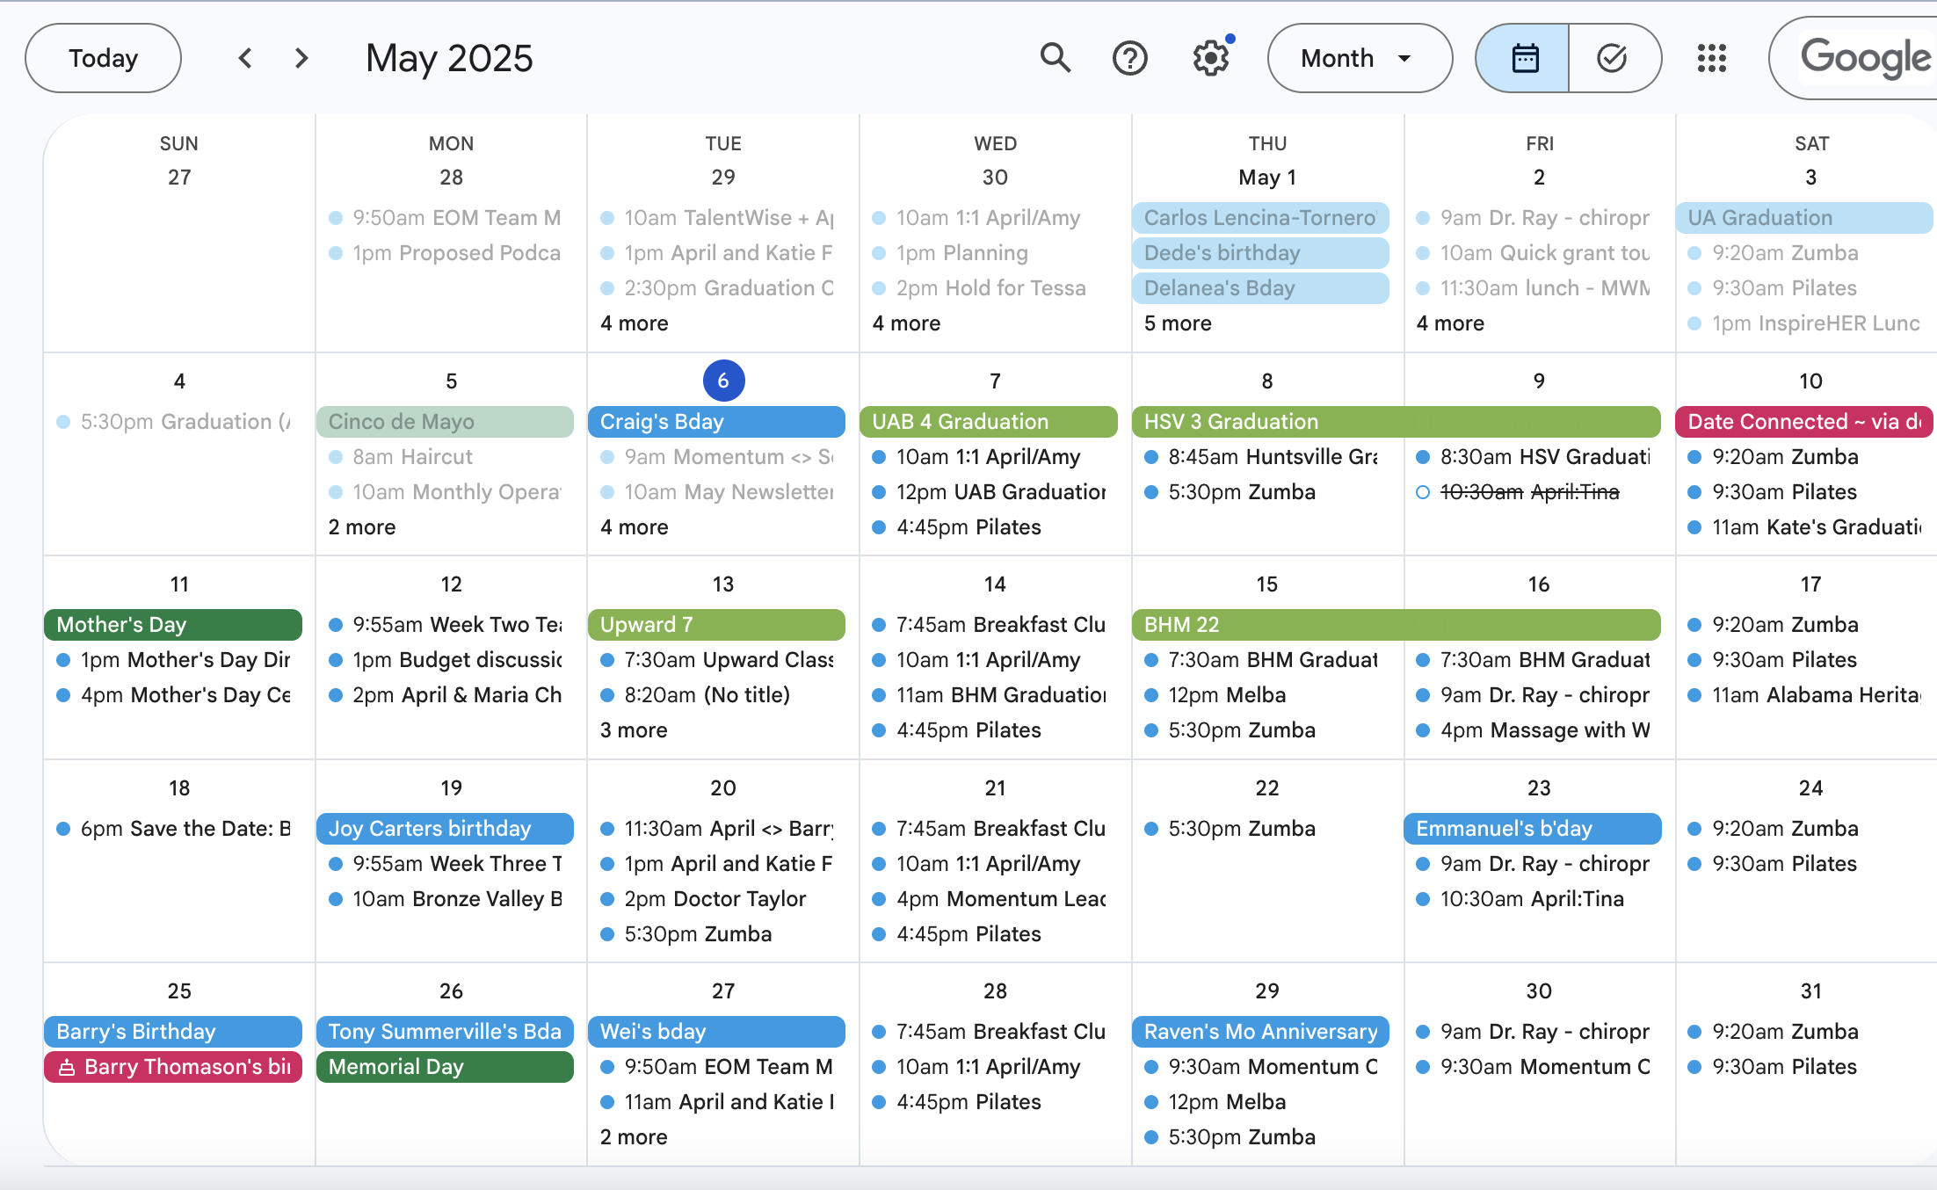This screenshot has width=1937, height=1190.
Task: Click the Today button
Action: click(x=103, y=58)
